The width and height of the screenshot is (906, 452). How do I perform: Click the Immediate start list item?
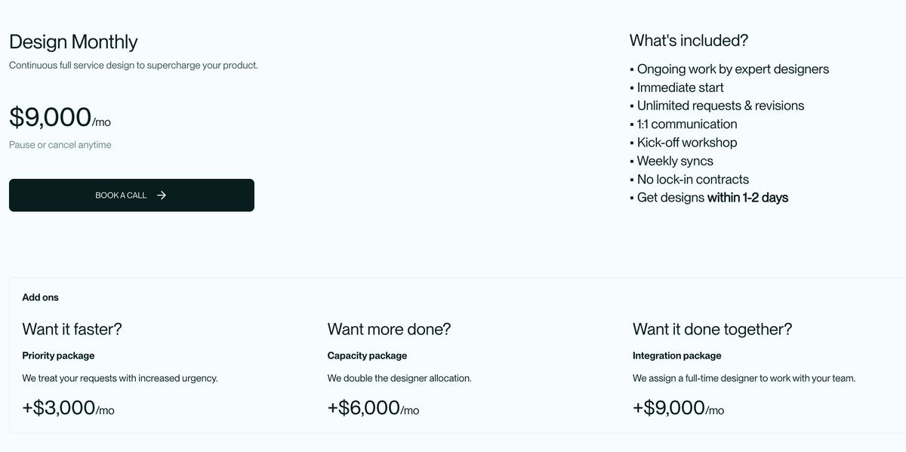tap(679, 88)
